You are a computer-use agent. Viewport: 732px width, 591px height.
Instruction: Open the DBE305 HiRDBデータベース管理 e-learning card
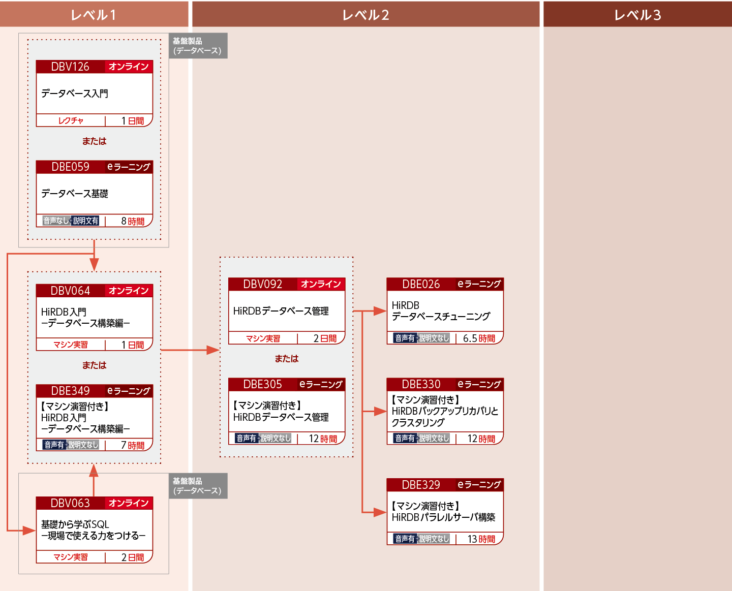(x=287, y=412)
